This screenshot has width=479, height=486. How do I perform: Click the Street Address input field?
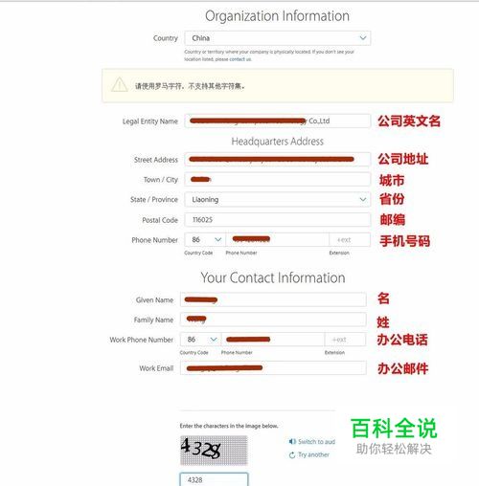click(278, 160)
